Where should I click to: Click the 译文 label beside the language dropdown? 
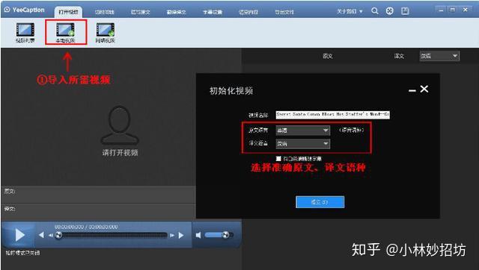pyautogui.click(x=399, y=56)
